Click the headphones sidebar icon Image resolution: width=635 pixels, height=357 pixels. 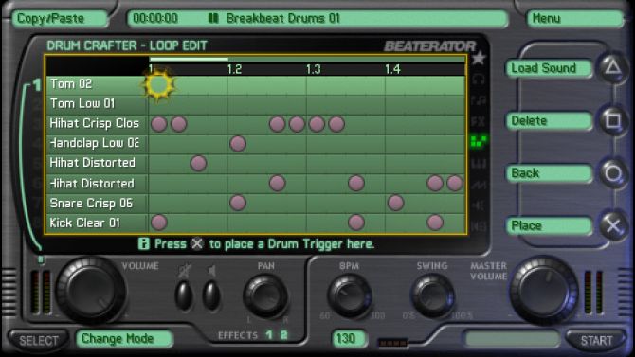coord(479,79)
